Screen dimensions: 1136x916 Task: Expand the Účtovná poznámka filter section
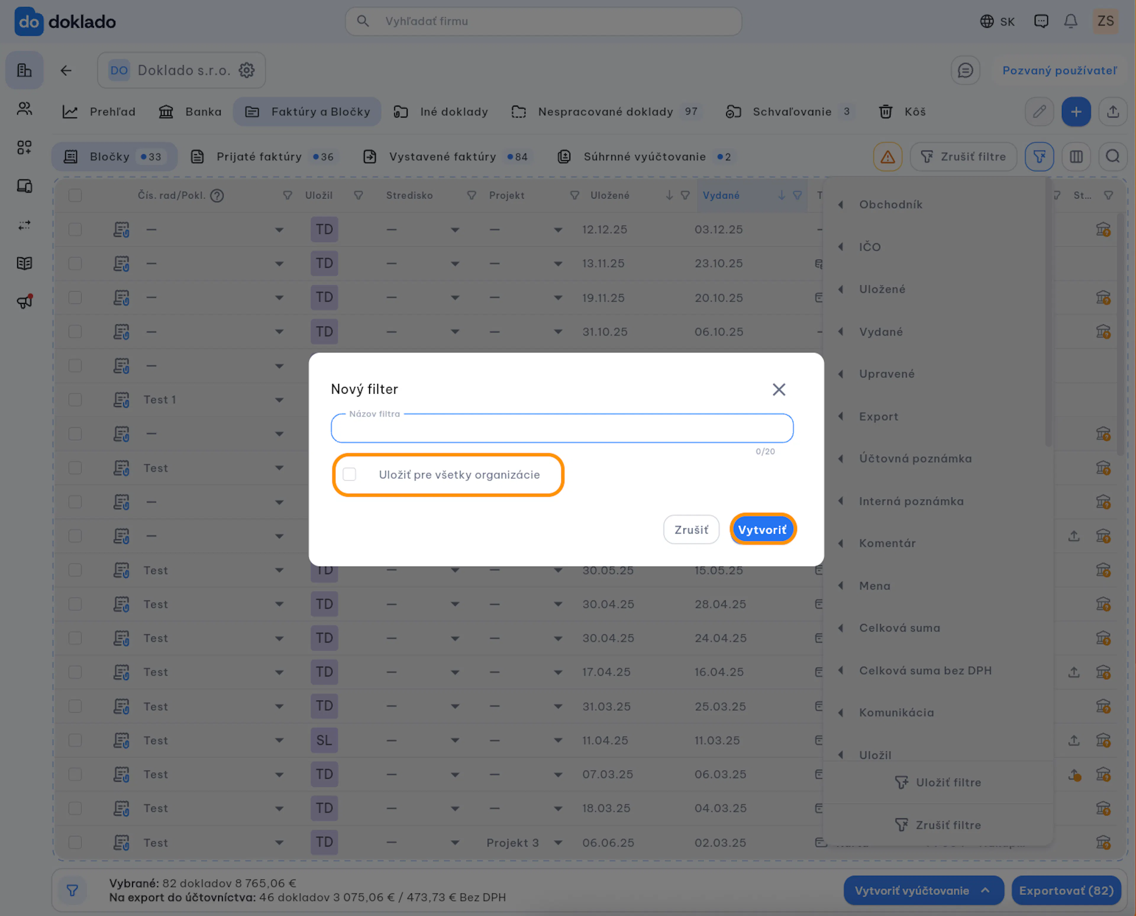840,459
